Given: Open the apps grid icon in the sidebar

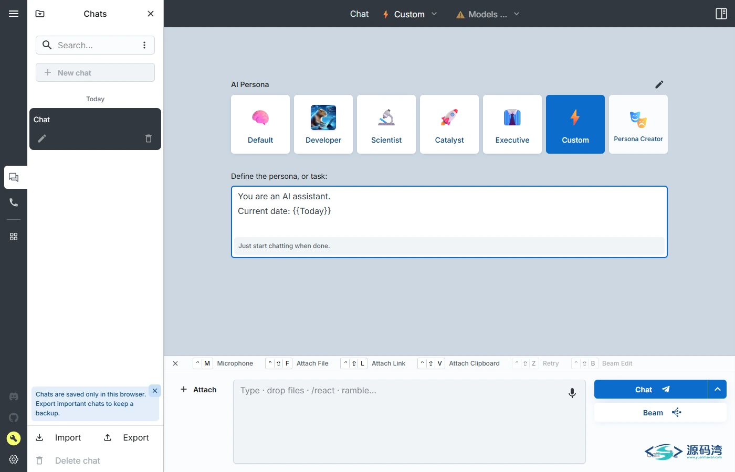Looking at the screenshot, I should tap(14, 237).
